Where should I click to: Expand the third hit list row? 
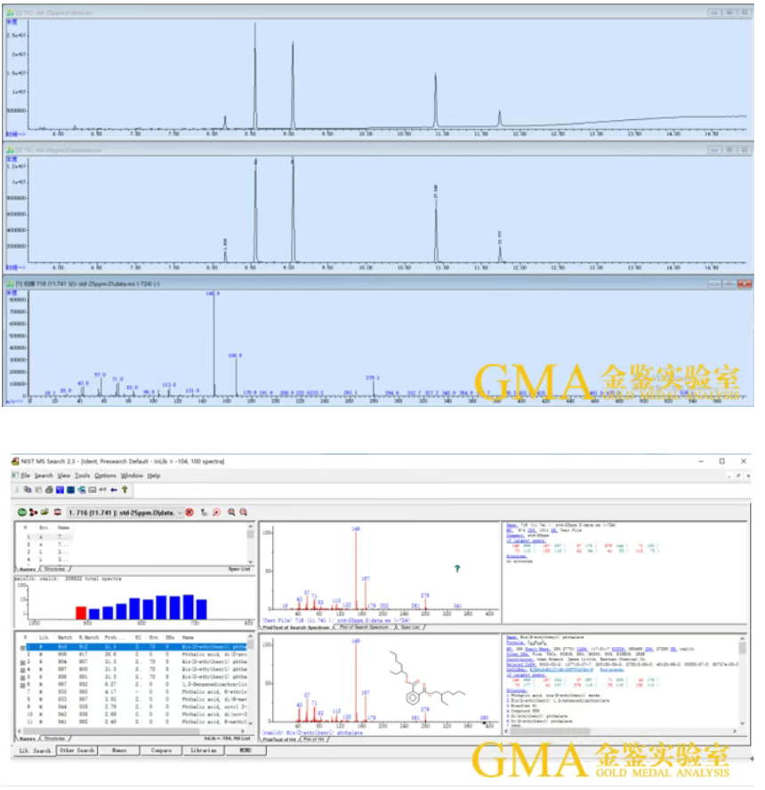(x=20, y=662)
